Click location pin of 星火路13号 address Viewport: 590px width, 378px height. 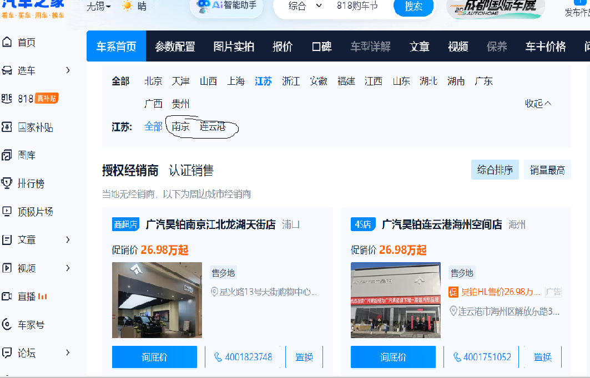214,292
